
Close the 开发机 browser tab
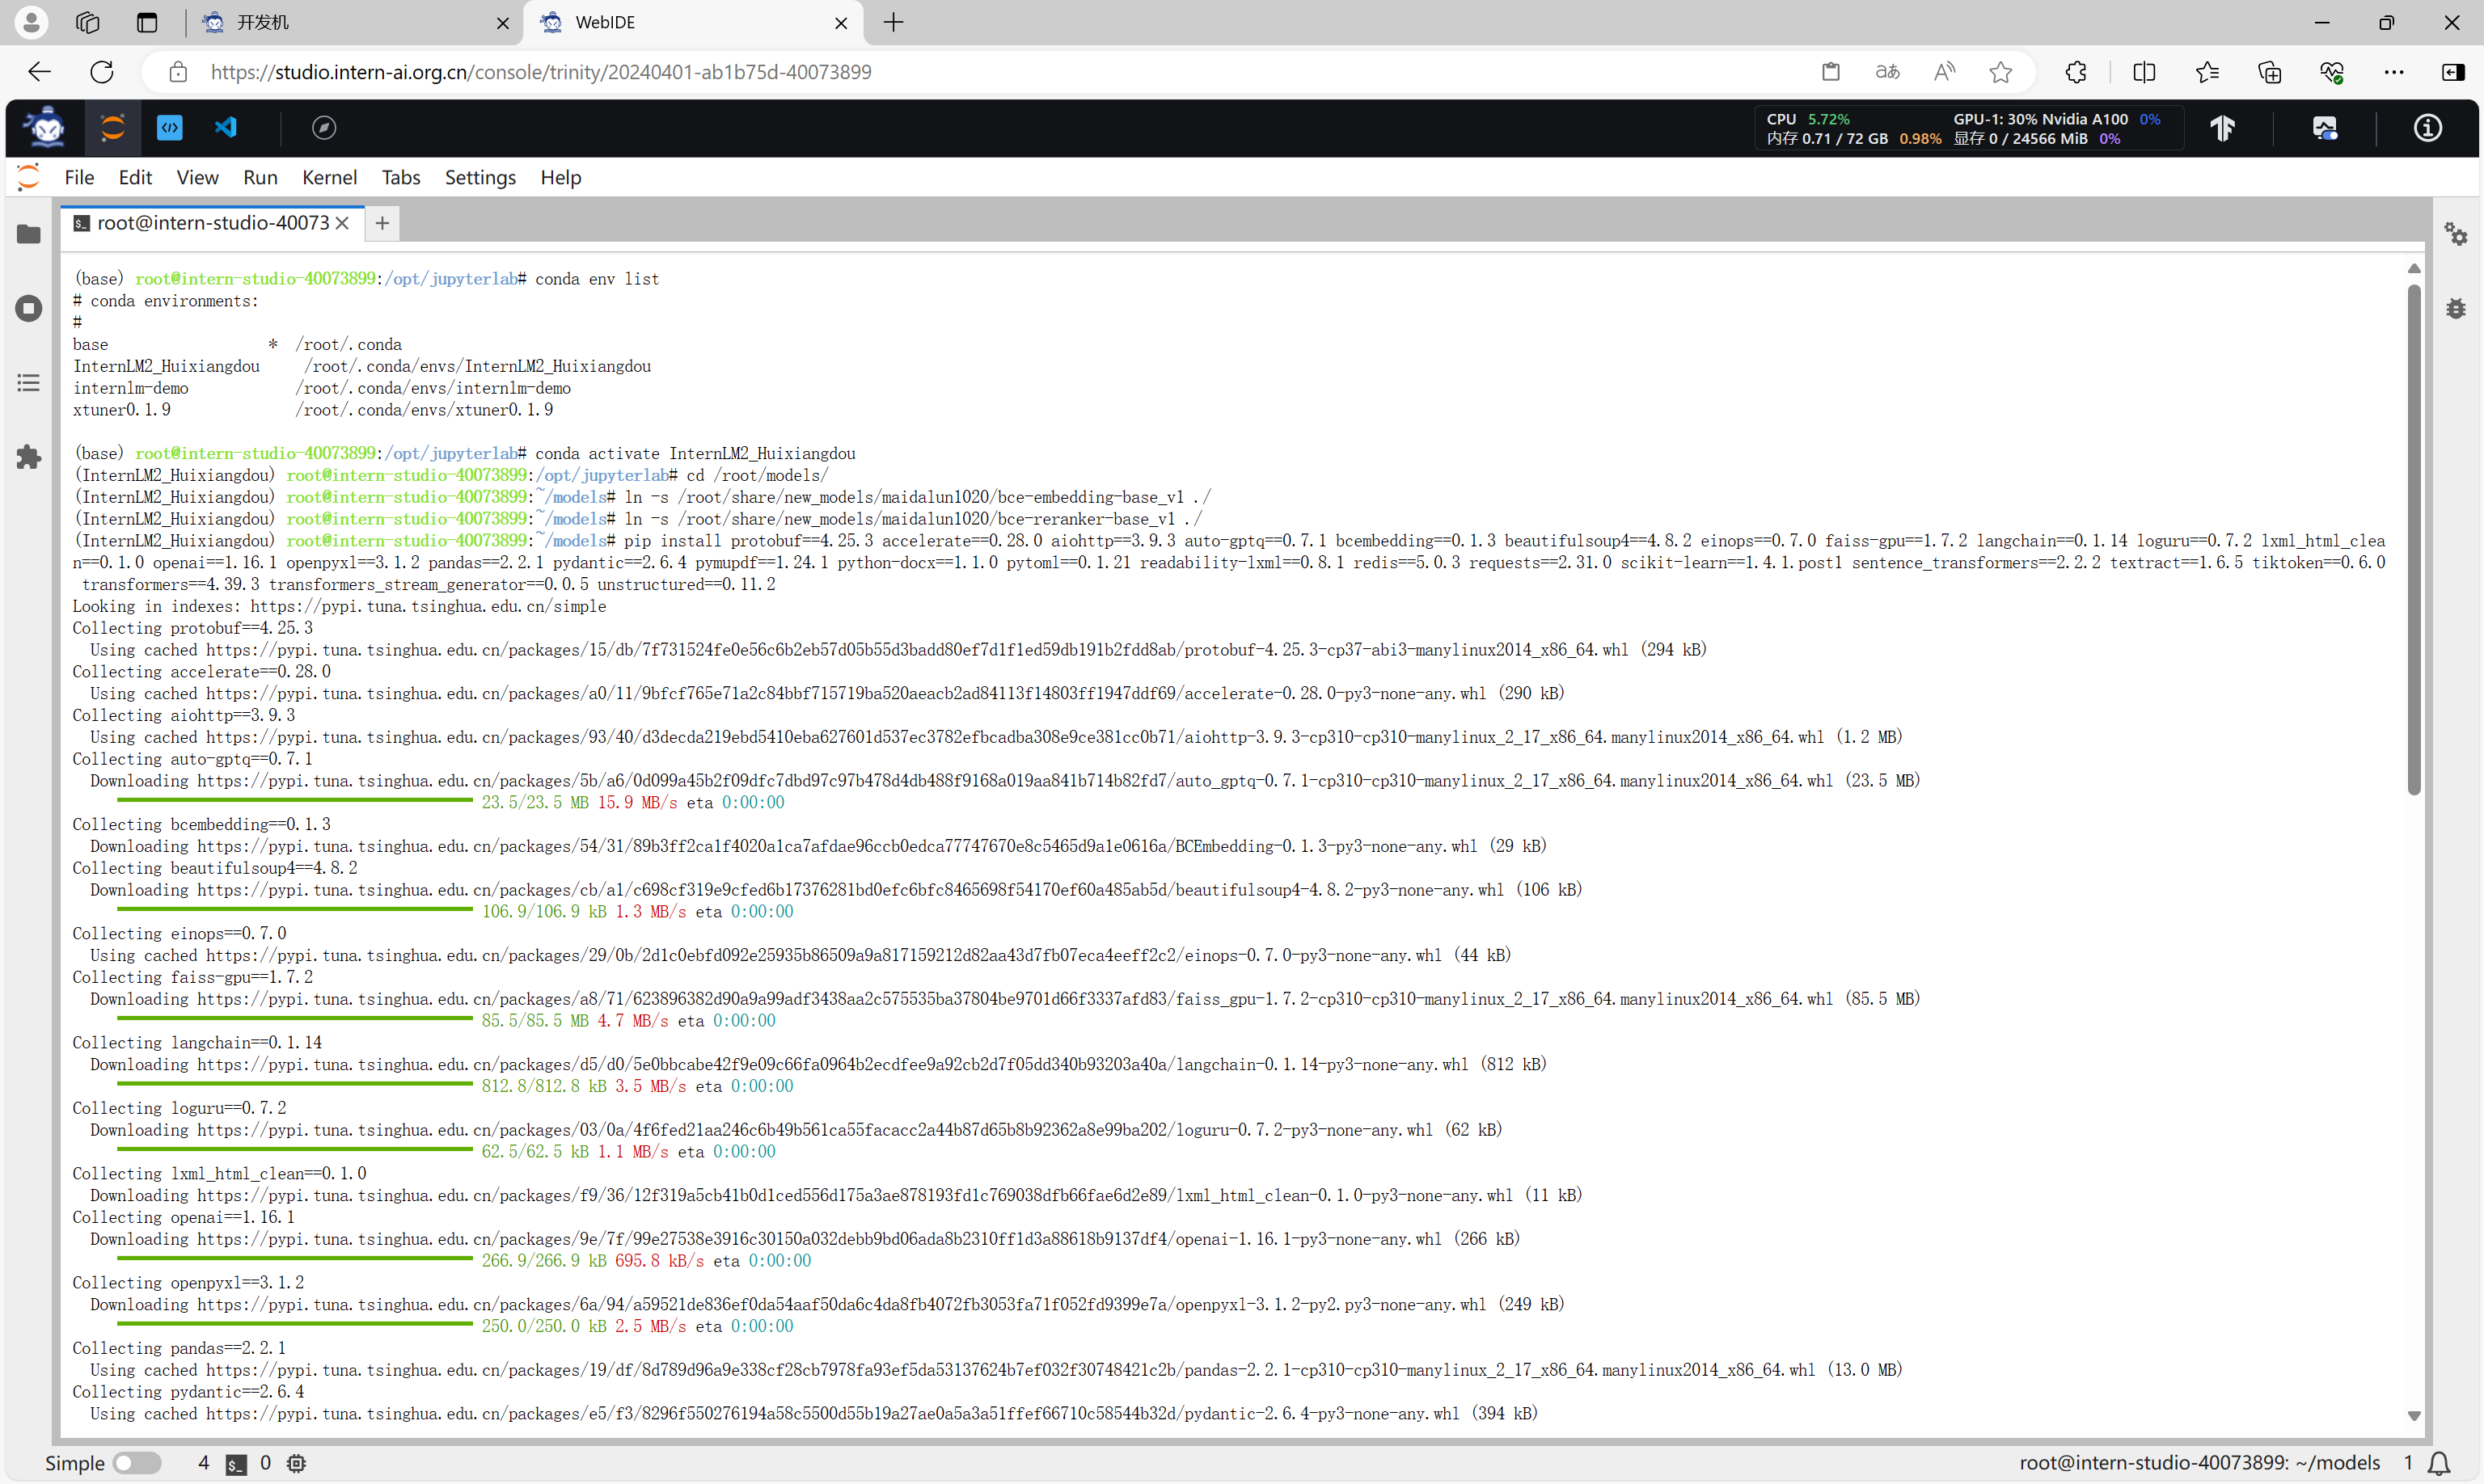[502, 22]
